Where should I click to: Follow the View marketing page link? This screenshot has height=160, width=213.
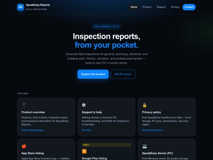[34, 130]
